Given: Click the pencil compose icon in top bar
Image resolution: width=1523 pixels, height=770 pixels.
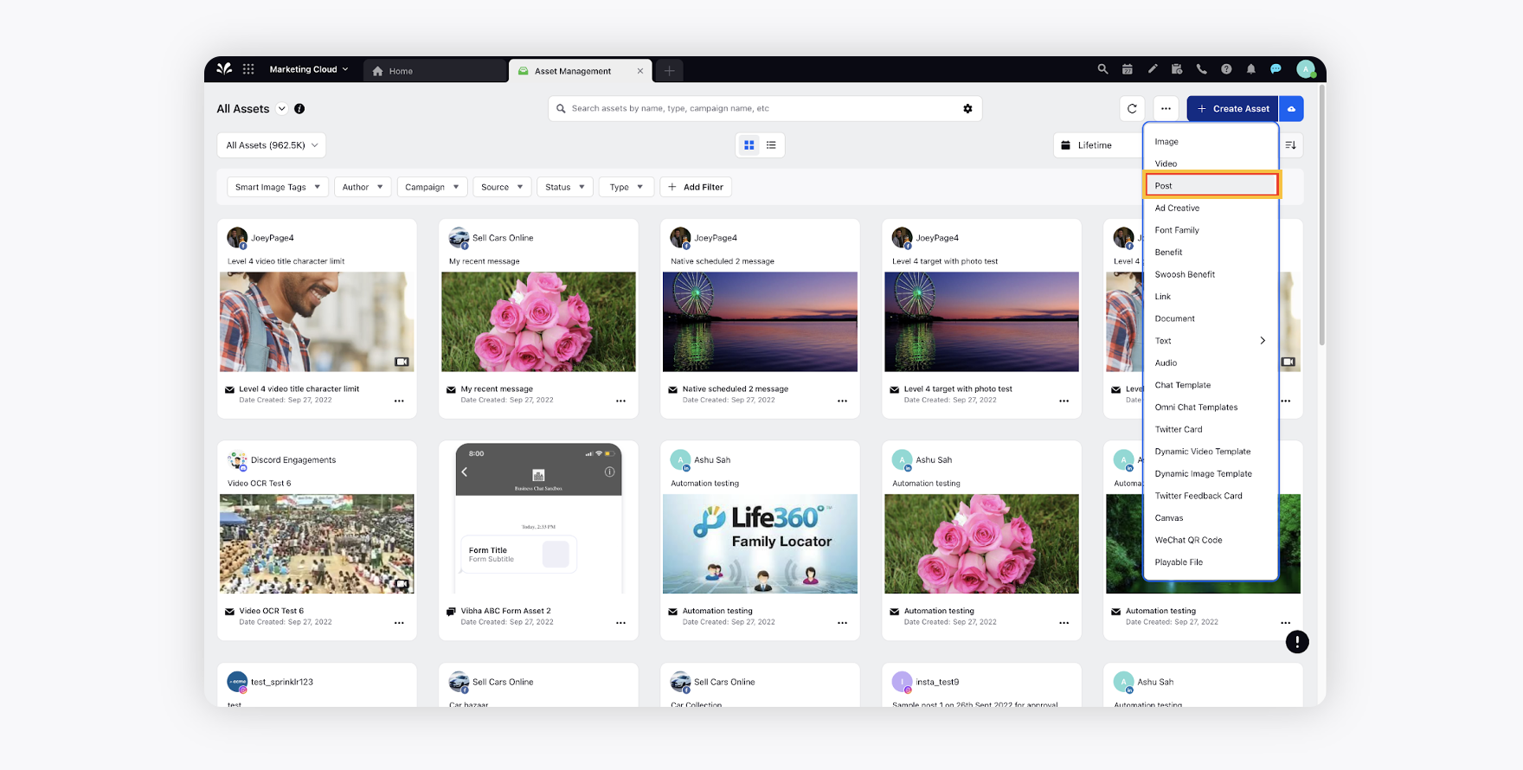Looking at the screenshot, I should coord(1153,69).
